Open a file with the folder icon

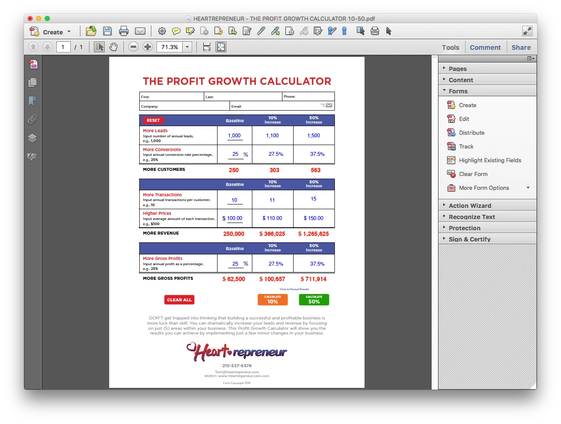tap(91, 31)
